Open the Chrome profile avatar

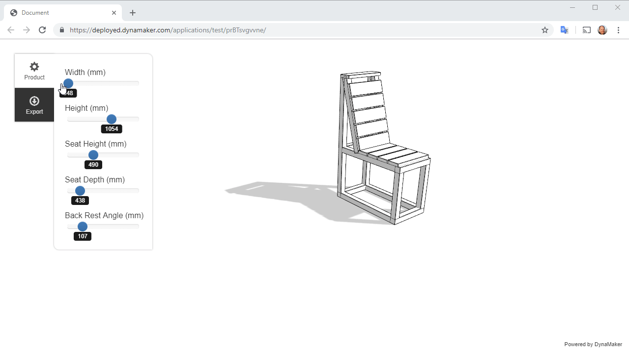pos(602,30)
